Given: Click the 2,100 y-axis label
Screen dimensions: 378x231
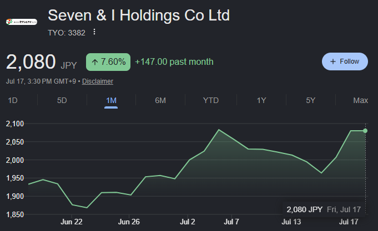Looking at the screenshot, I should (x=15, y=124).
